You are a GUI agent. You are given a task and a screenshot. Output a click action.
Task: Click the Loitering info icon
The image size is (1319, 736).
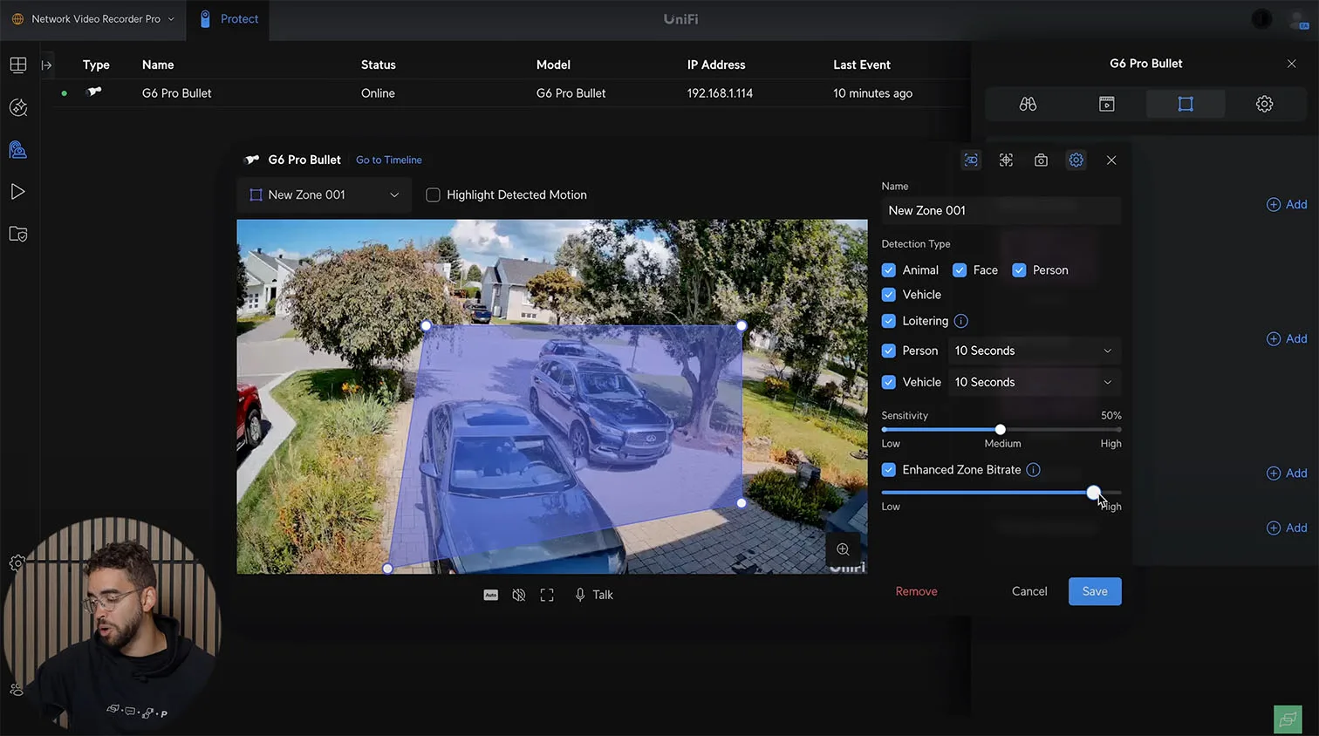click(961, 321)
